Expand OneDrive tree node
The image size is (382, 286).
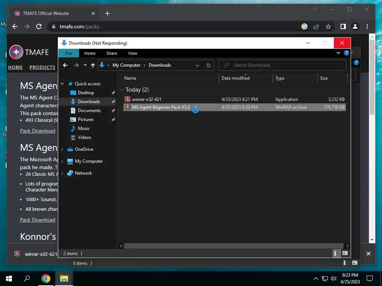(62, 149)
